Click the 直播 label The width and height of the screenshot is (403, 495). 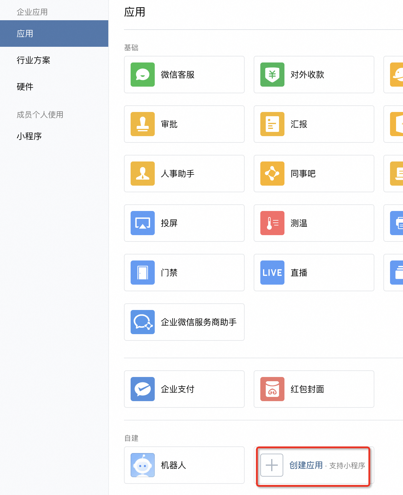click(299, 273)
